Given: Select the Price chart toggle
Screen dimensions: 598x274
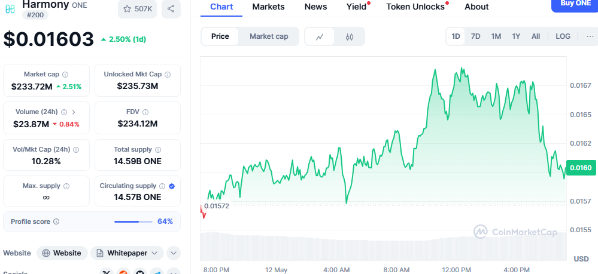Looking at the screenshot, I should (220, 36).
